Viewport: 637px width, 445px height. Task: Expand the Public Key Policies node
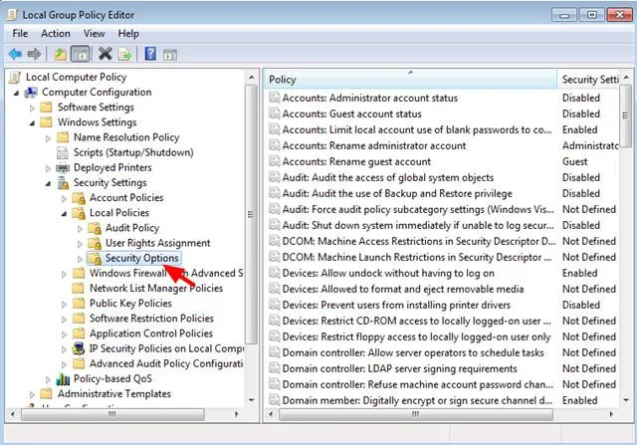64,304
